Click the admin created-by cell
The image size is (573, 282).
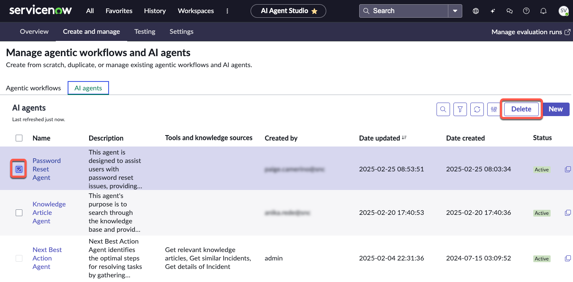click(x=273, y=258)
